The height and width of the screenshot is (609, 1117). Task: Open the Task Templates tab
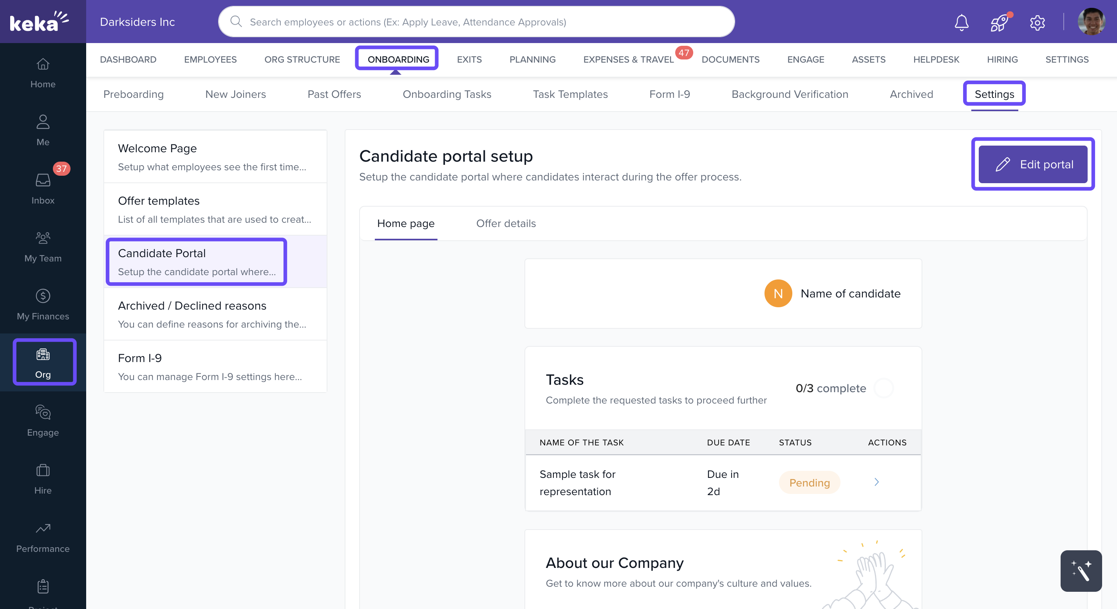(570, 94)
